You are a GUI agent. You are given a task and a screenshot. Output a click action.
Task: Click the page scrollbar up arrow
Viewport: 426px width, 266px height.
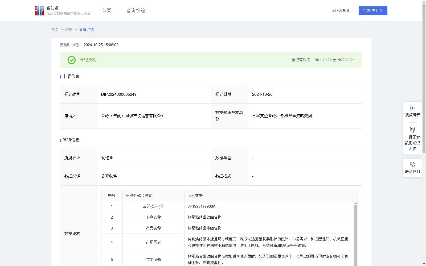click(424, 2)
